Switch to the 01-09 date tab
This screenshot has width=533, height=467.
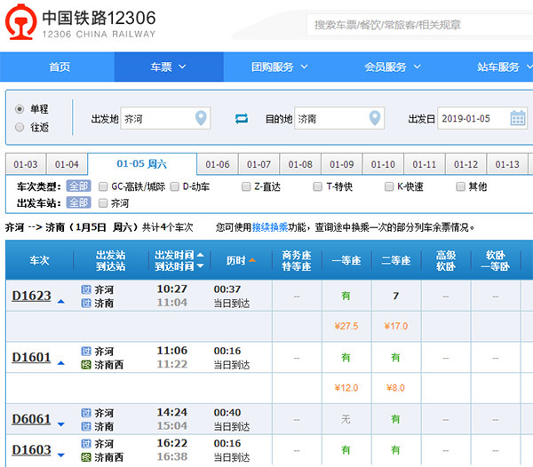[x=342, y=164]
